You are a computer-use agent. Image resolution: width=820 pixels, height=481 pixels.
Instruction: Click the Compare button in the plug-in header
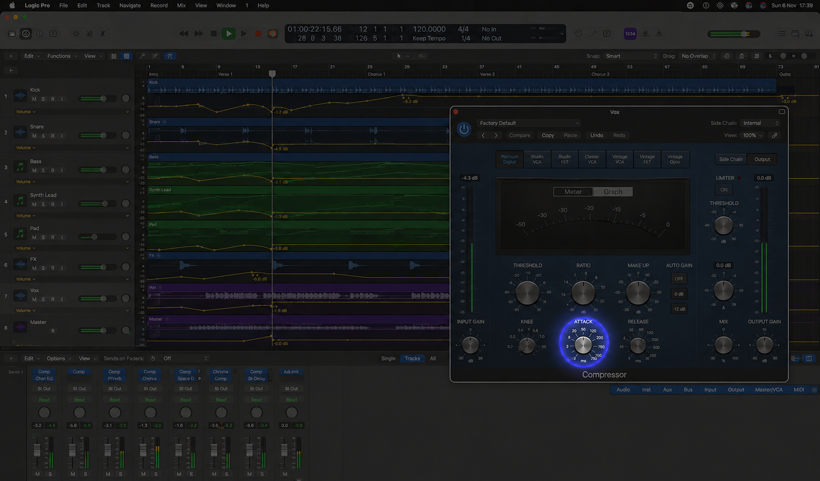coord(519,135)
